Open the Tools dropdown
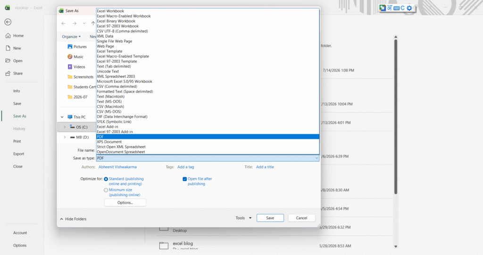Screen dimensions: 483x255 [x=244, y=218]
